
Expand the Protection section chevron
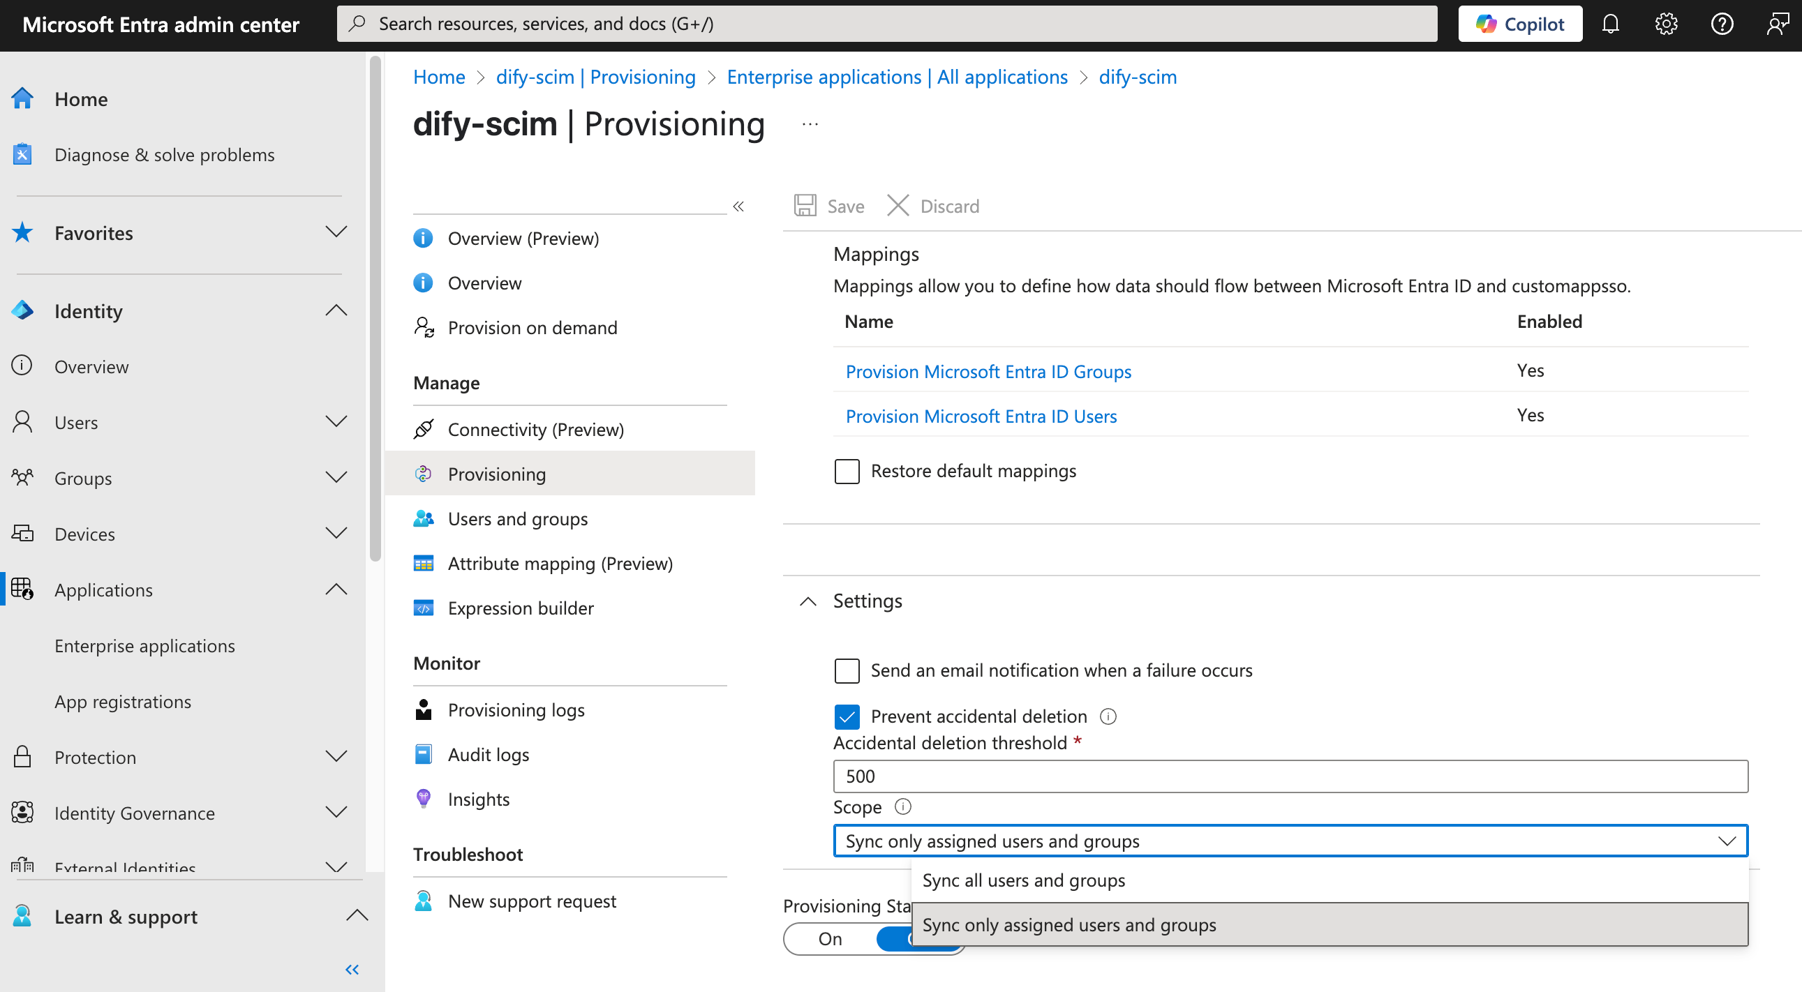coord(336,757)
